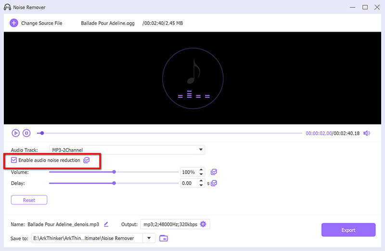385x251 pixels.
Task: Play the audio preview
Action: (15, 133)
